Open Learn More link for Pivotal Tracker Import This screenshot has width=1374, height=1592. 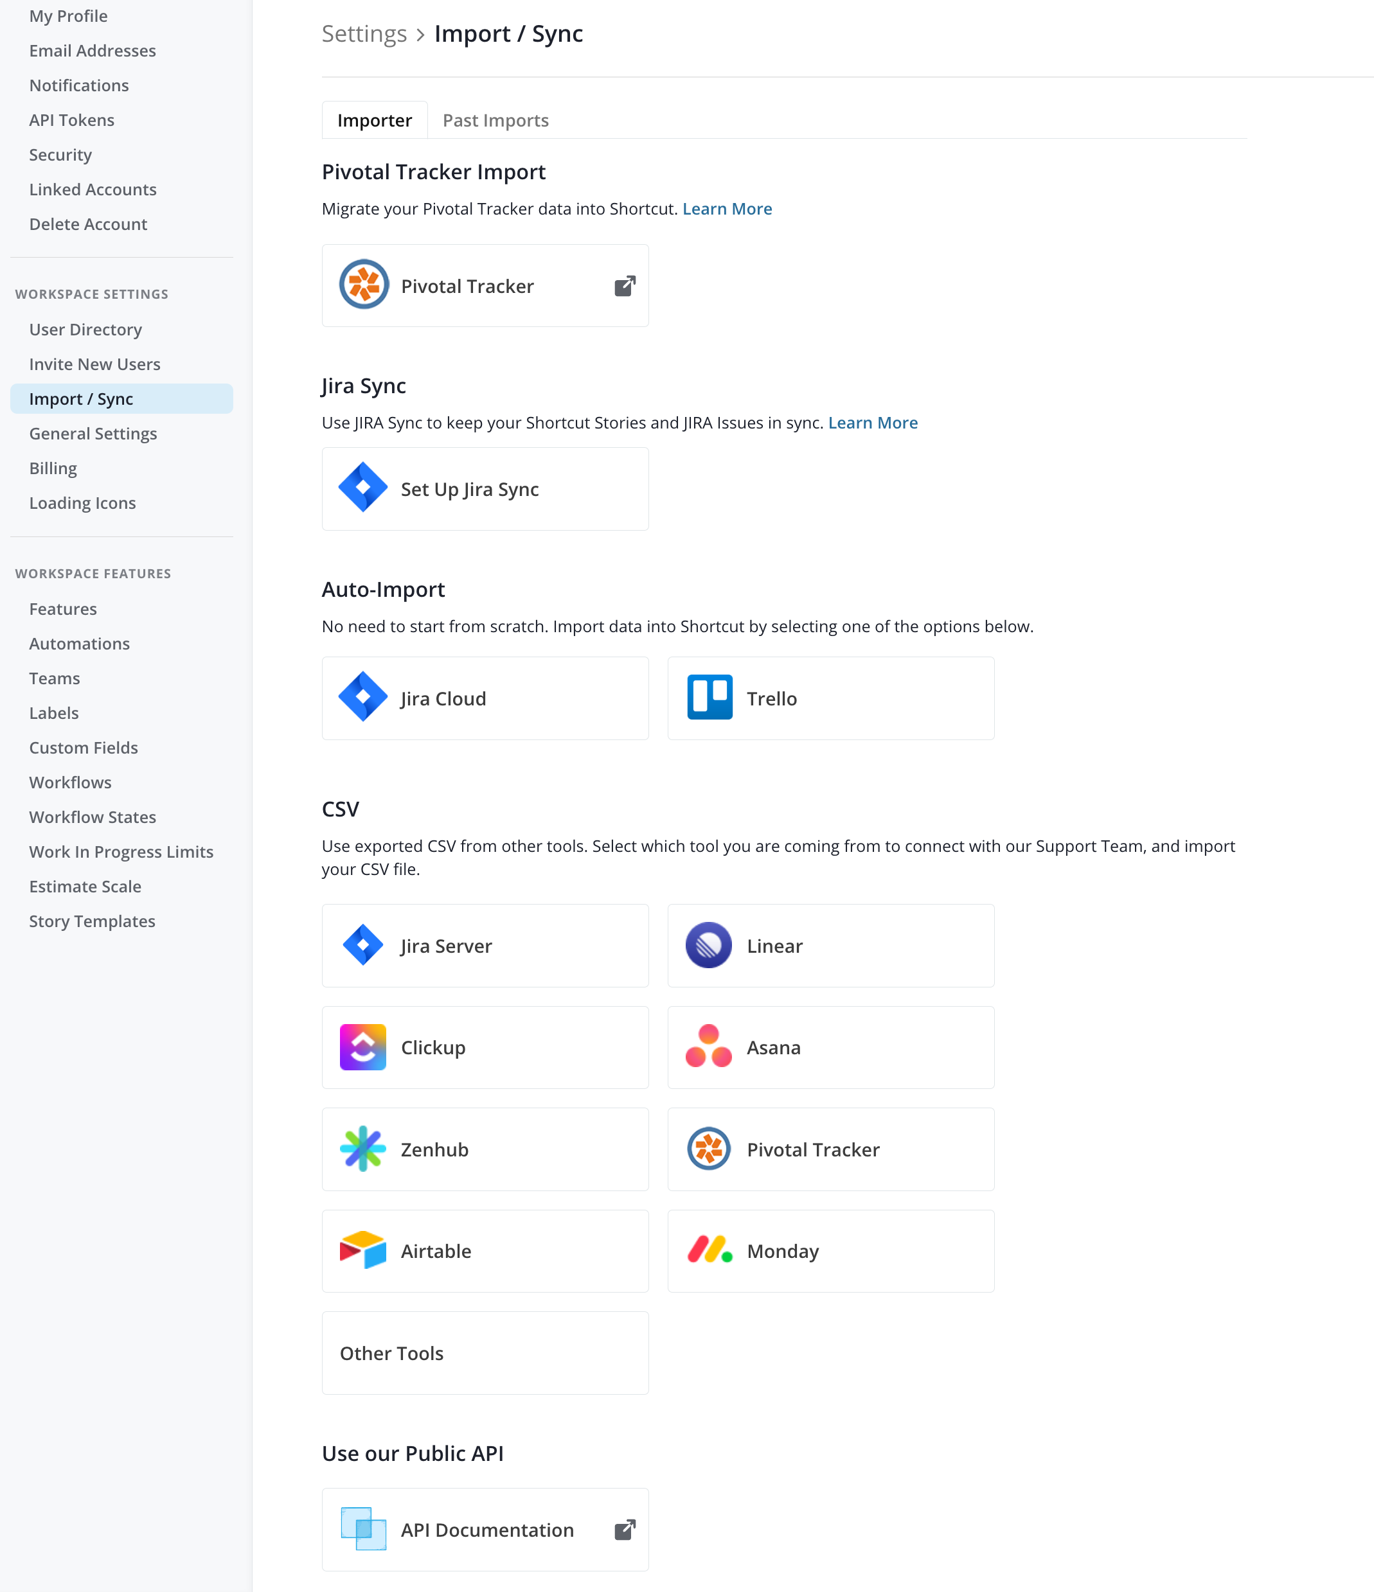click(x=727, y=209)
